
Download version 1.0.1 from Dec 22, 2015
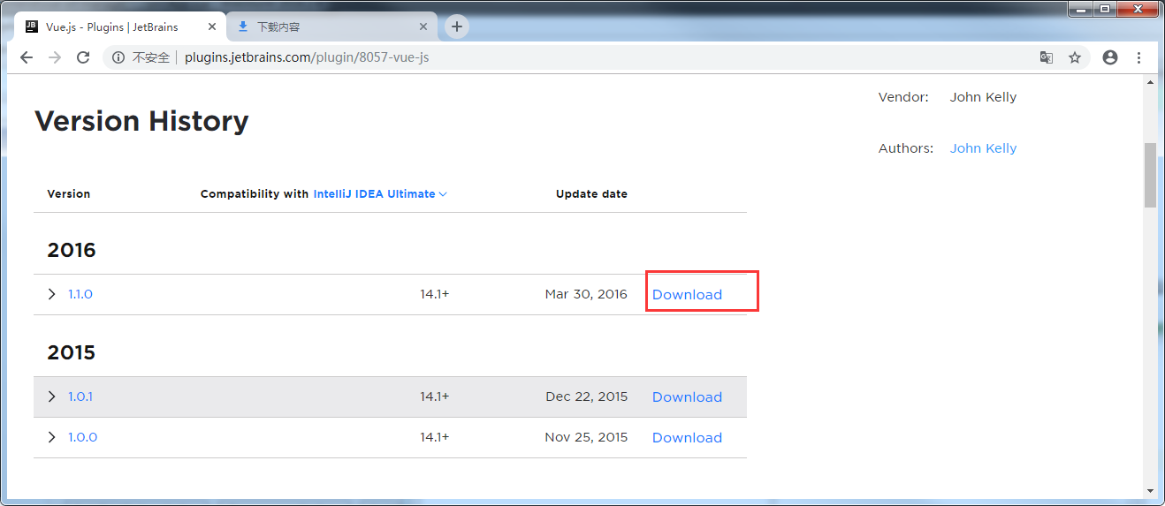pyautogui.click(x=687, y=397)
